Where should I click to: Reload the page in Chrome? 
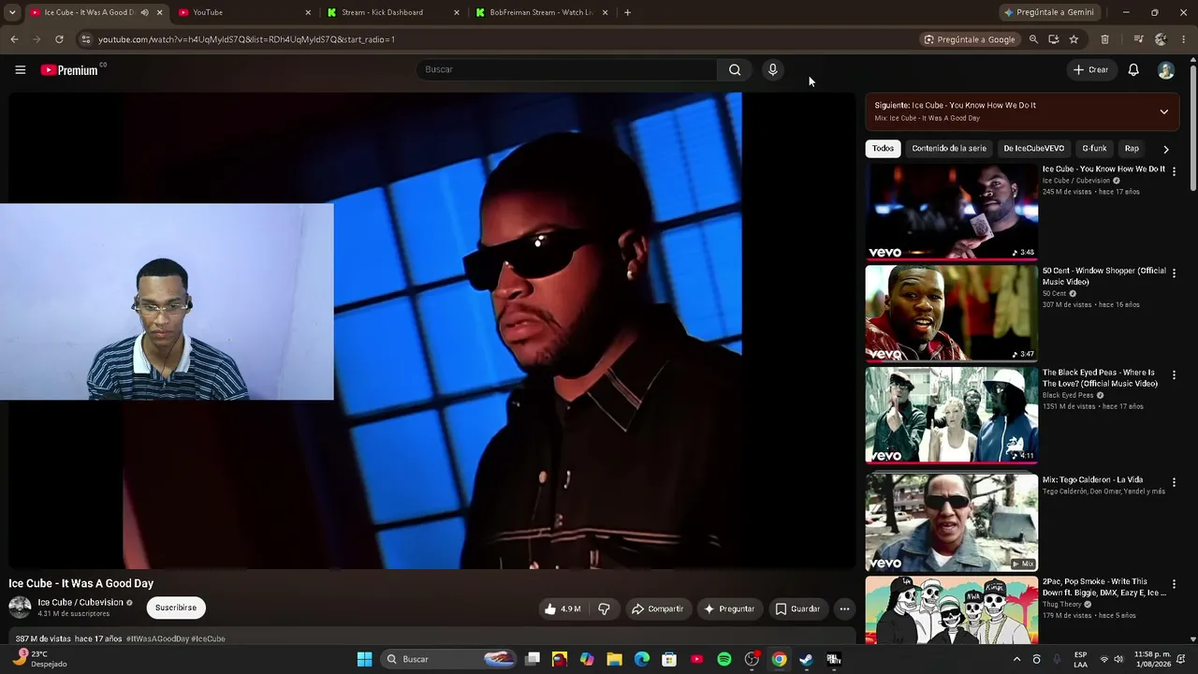(59, 39)
